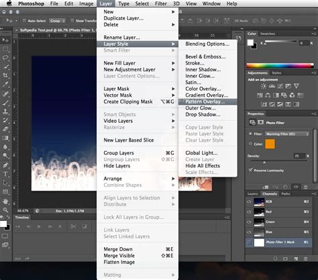Hide the Green channel

pyautogui.click(x=249, y=222)
